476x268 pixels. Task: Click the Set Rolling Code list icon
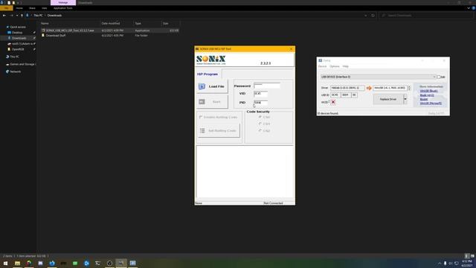(x=202, y=131)
